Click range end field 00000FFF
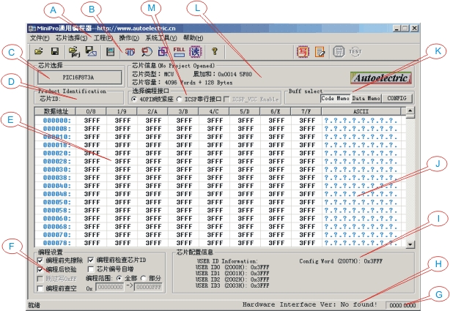Screen dimensions: 450x311 (x=148, y=287)
